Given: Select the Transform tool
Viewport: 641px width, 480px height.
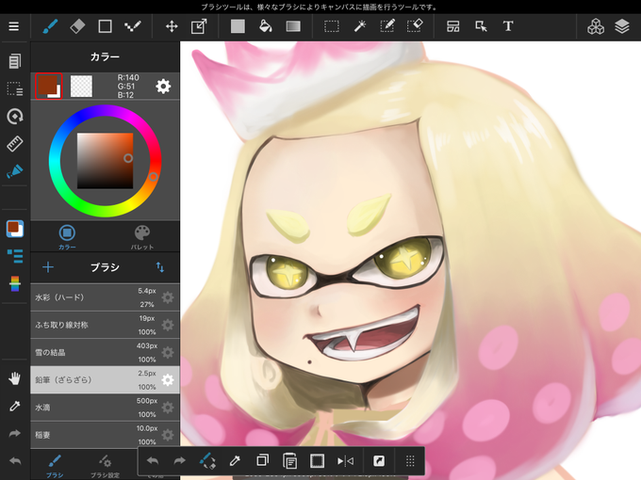Looking at the screenshot, I should [x=199, y=26].
